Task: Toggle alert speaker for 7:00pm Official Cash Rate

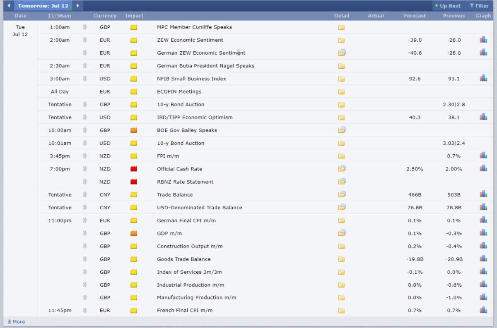Action: tap(85, 169)
